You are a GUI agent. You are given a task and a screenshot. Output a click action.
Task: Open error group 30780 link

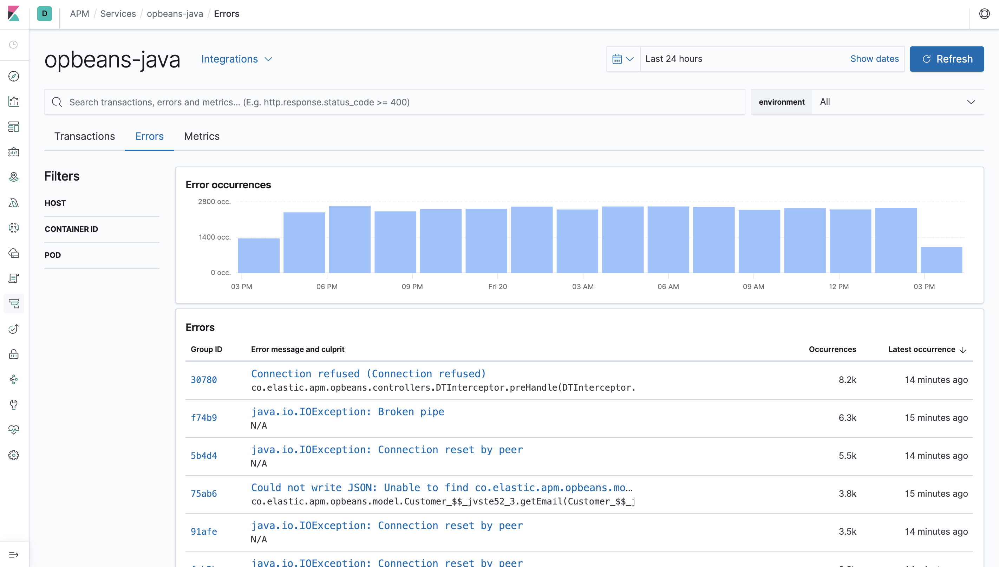pyautogui.click(x=204, y=379)
